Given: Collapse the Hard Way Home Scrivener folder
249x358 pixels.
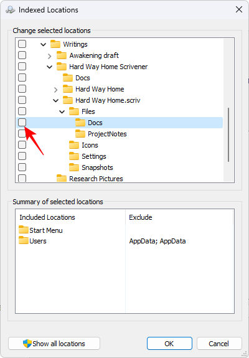Looking at the screenshot, I should coord(50,67).
